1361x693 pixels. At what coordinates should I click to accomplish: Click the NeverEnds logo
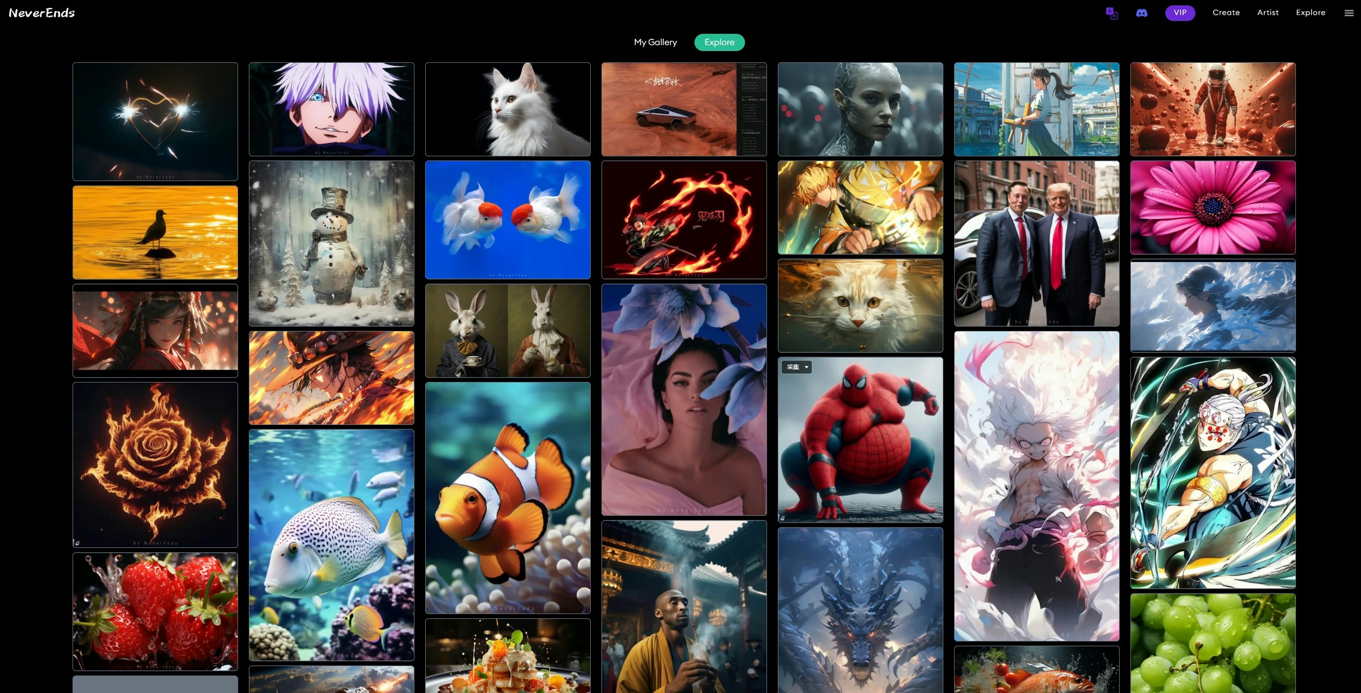(x=42, y=13)
